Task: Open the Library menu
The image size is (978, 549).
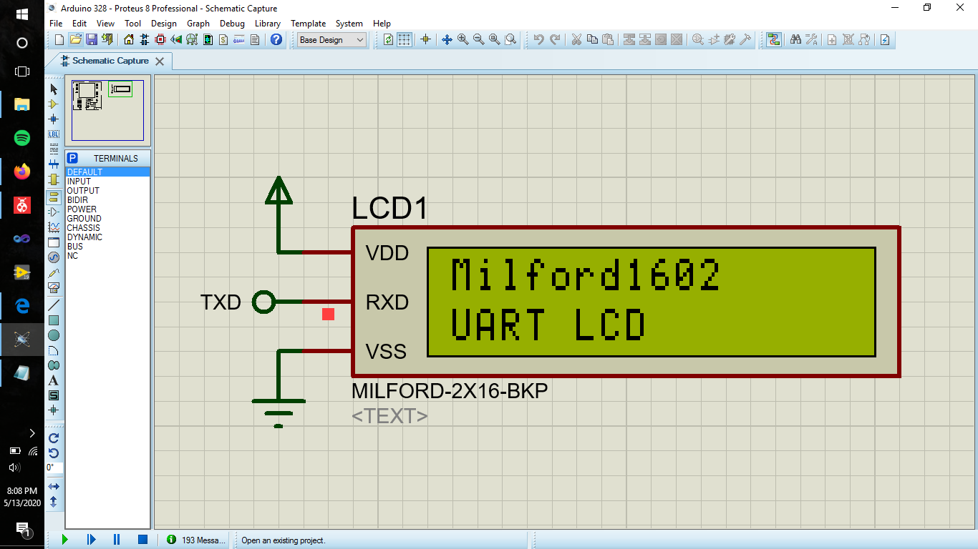Action: point(268,24)
